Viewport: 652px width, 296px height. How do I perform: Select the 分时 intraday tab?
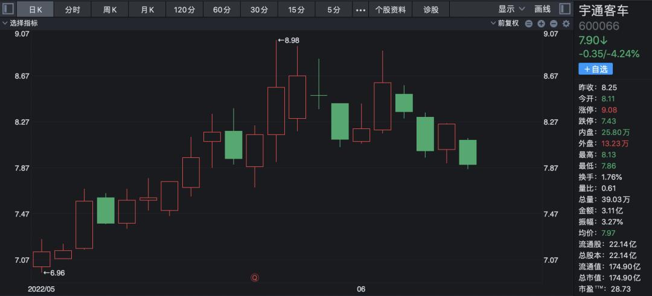(72, 10)
